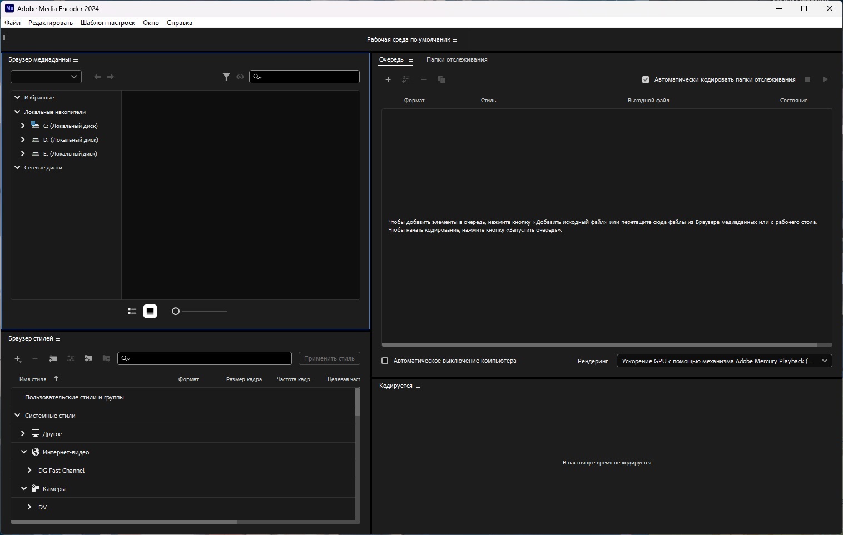Toggle auto-encode watch folders checkbox
843x535 pixels.
pos(646,79)
